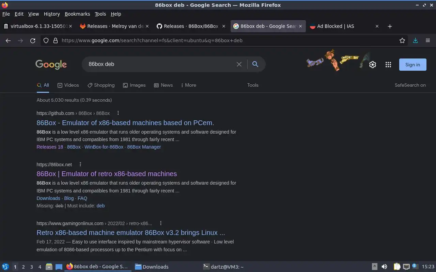The image size is (436, 272).
Task: Close the 86box deb Google Search tab
Action: pyautogui.click(x=300, y=26)
